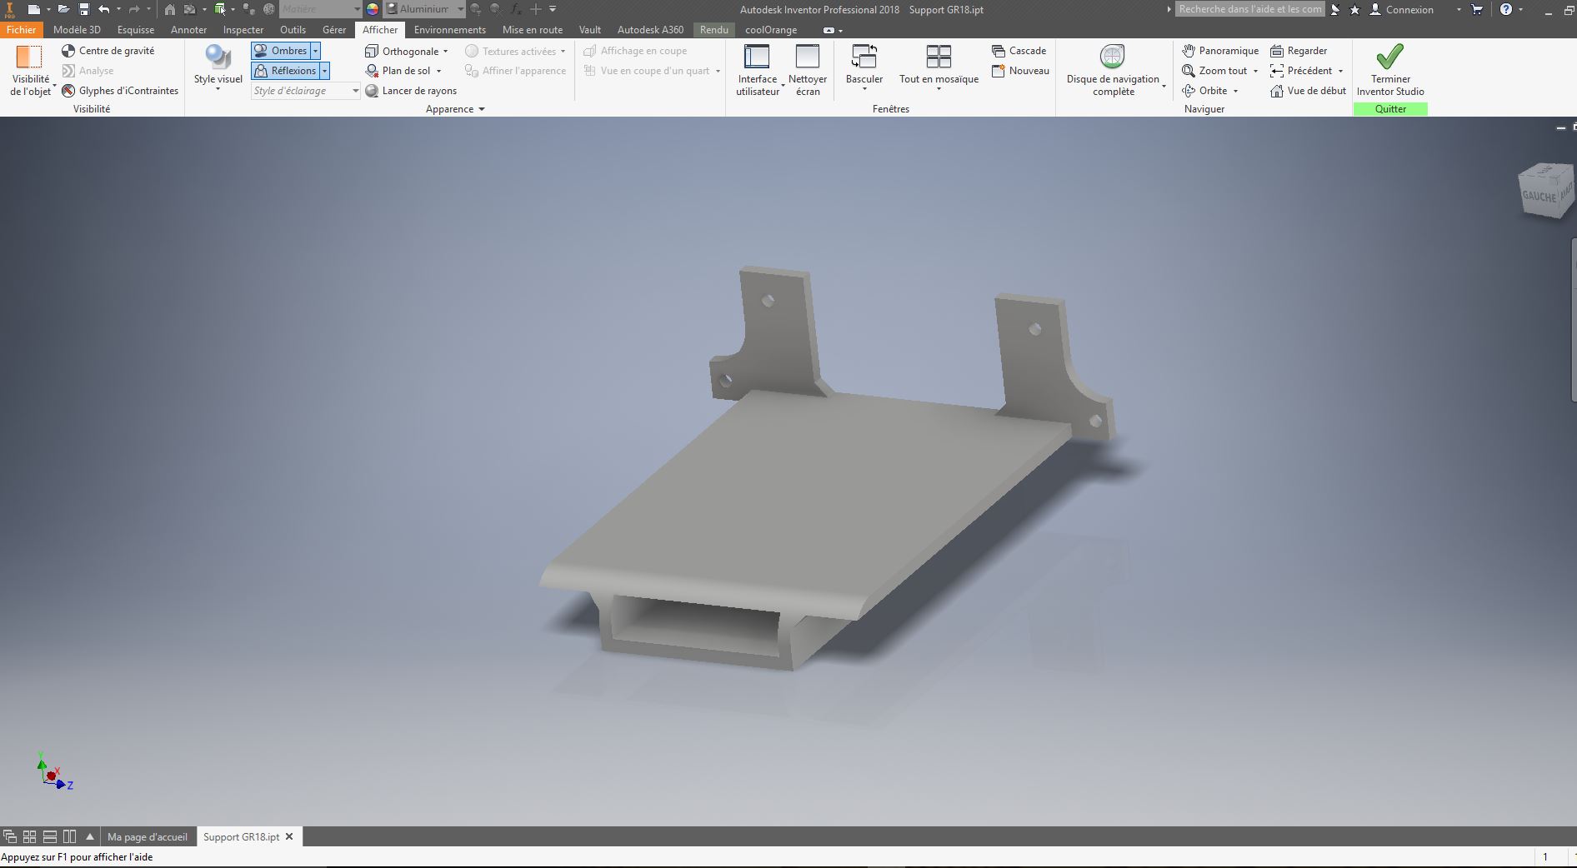Click the favorites star icon
This screenshot has width=1577, height=868.
(x=1354, y=9)
